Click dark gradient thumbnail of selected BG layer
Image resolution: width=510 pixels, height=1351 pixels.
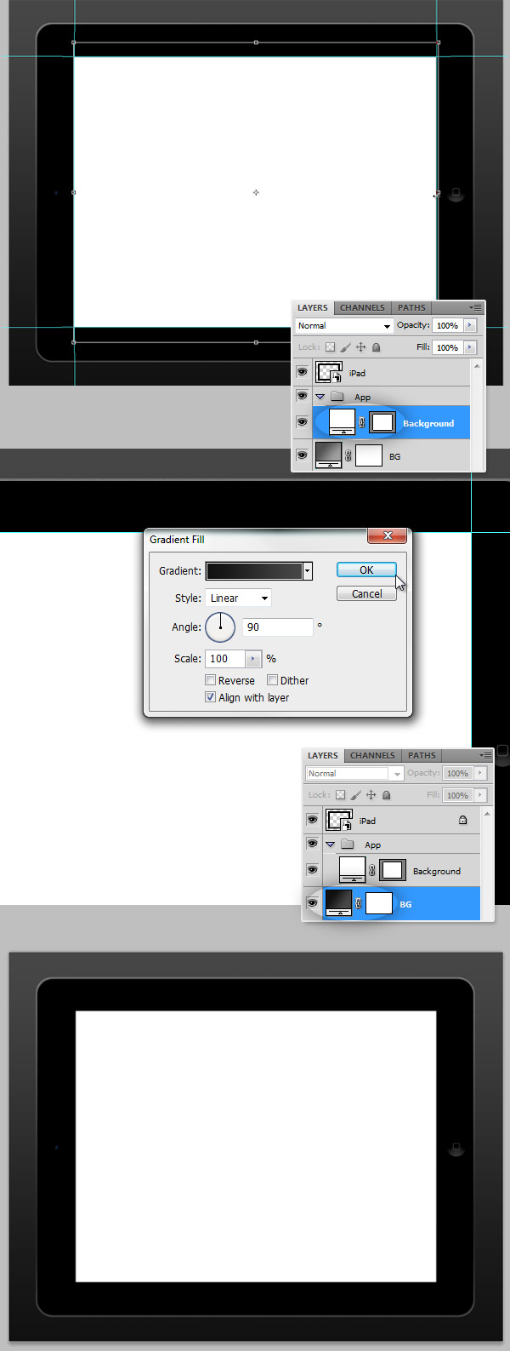tap(338, 903)
